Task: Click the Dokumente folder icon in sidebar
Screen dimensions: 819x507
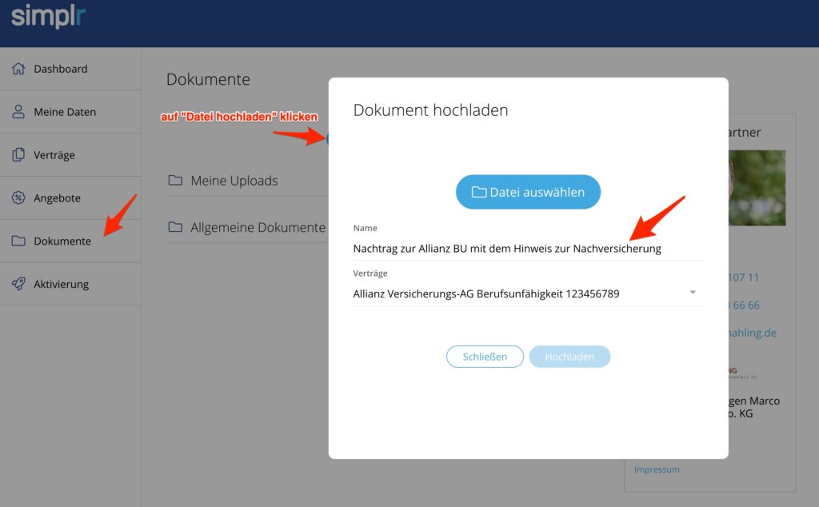Action: [18, 241]
